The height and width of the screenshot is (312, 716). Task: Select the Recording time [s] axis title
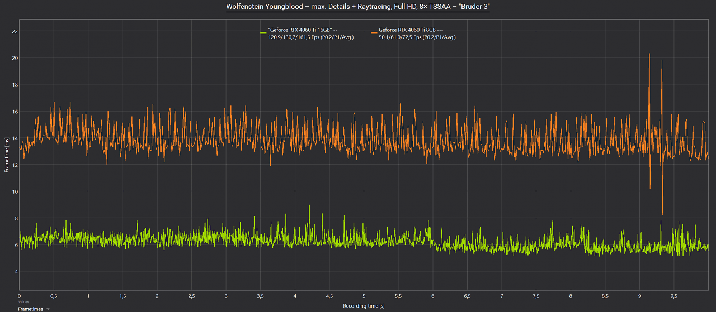[x=364, y=306]
